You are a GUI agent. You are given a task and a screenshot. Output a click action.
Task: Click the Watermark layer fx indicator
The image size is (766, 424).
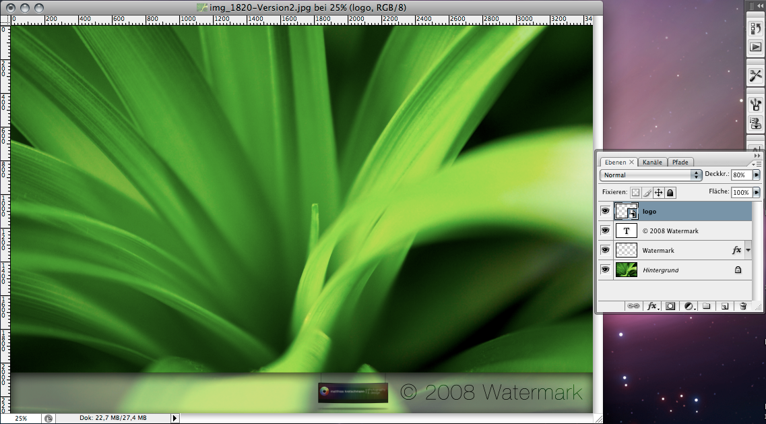(x=736, y=250)
